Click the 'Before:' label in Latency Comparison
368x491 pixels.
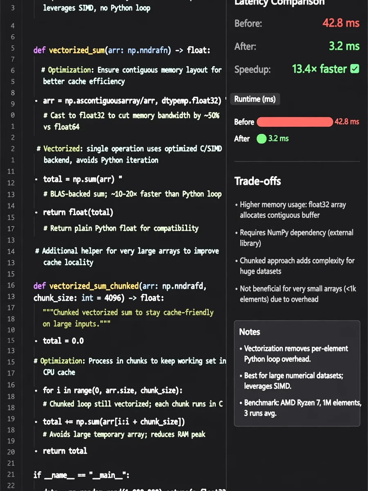[x=248, y=23]
